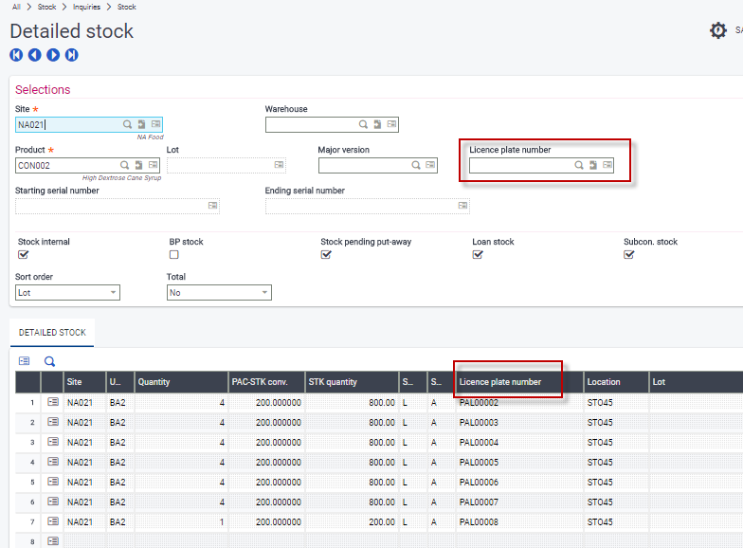Open Licence plate number jump-to icon

(593, 165)
